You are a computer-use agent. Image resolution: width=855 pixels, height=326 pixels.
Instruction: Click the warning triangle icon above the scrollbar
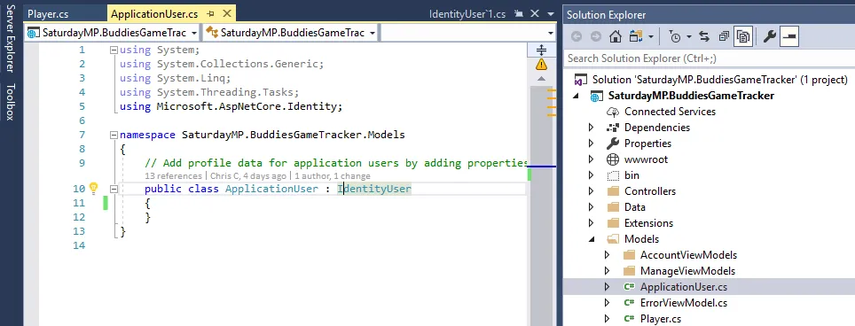541,65
